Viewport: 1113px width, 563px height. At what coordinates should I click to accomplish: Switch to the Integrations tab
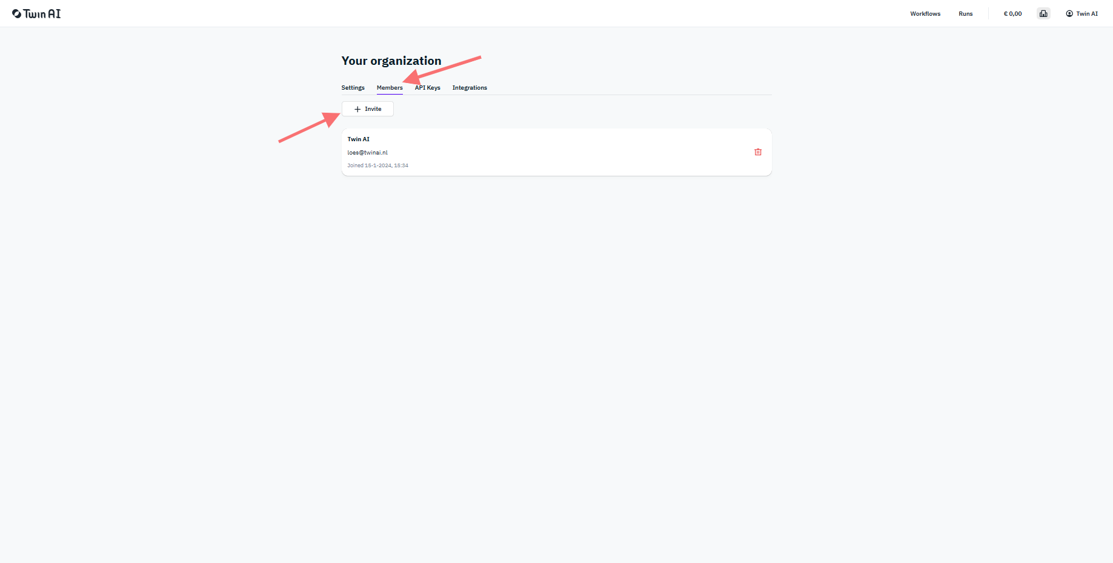click(x=470, y=88)
